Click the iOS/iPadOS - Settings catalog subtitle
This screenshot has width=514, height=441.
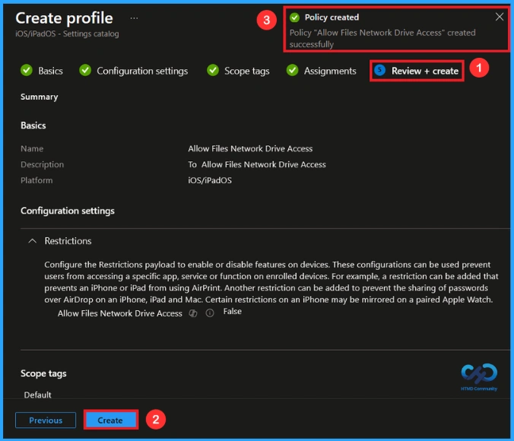(67, 33)
